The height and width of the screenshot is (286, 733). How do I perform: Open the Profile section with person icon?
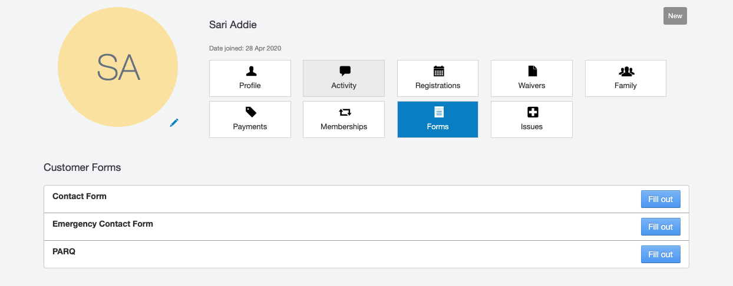[250, 78]
